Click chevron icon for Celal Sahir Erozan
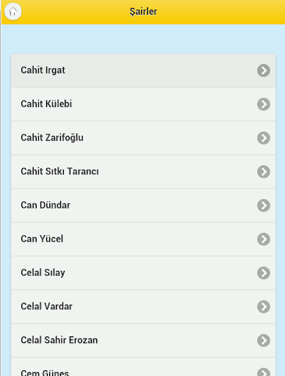 (264, 341)
